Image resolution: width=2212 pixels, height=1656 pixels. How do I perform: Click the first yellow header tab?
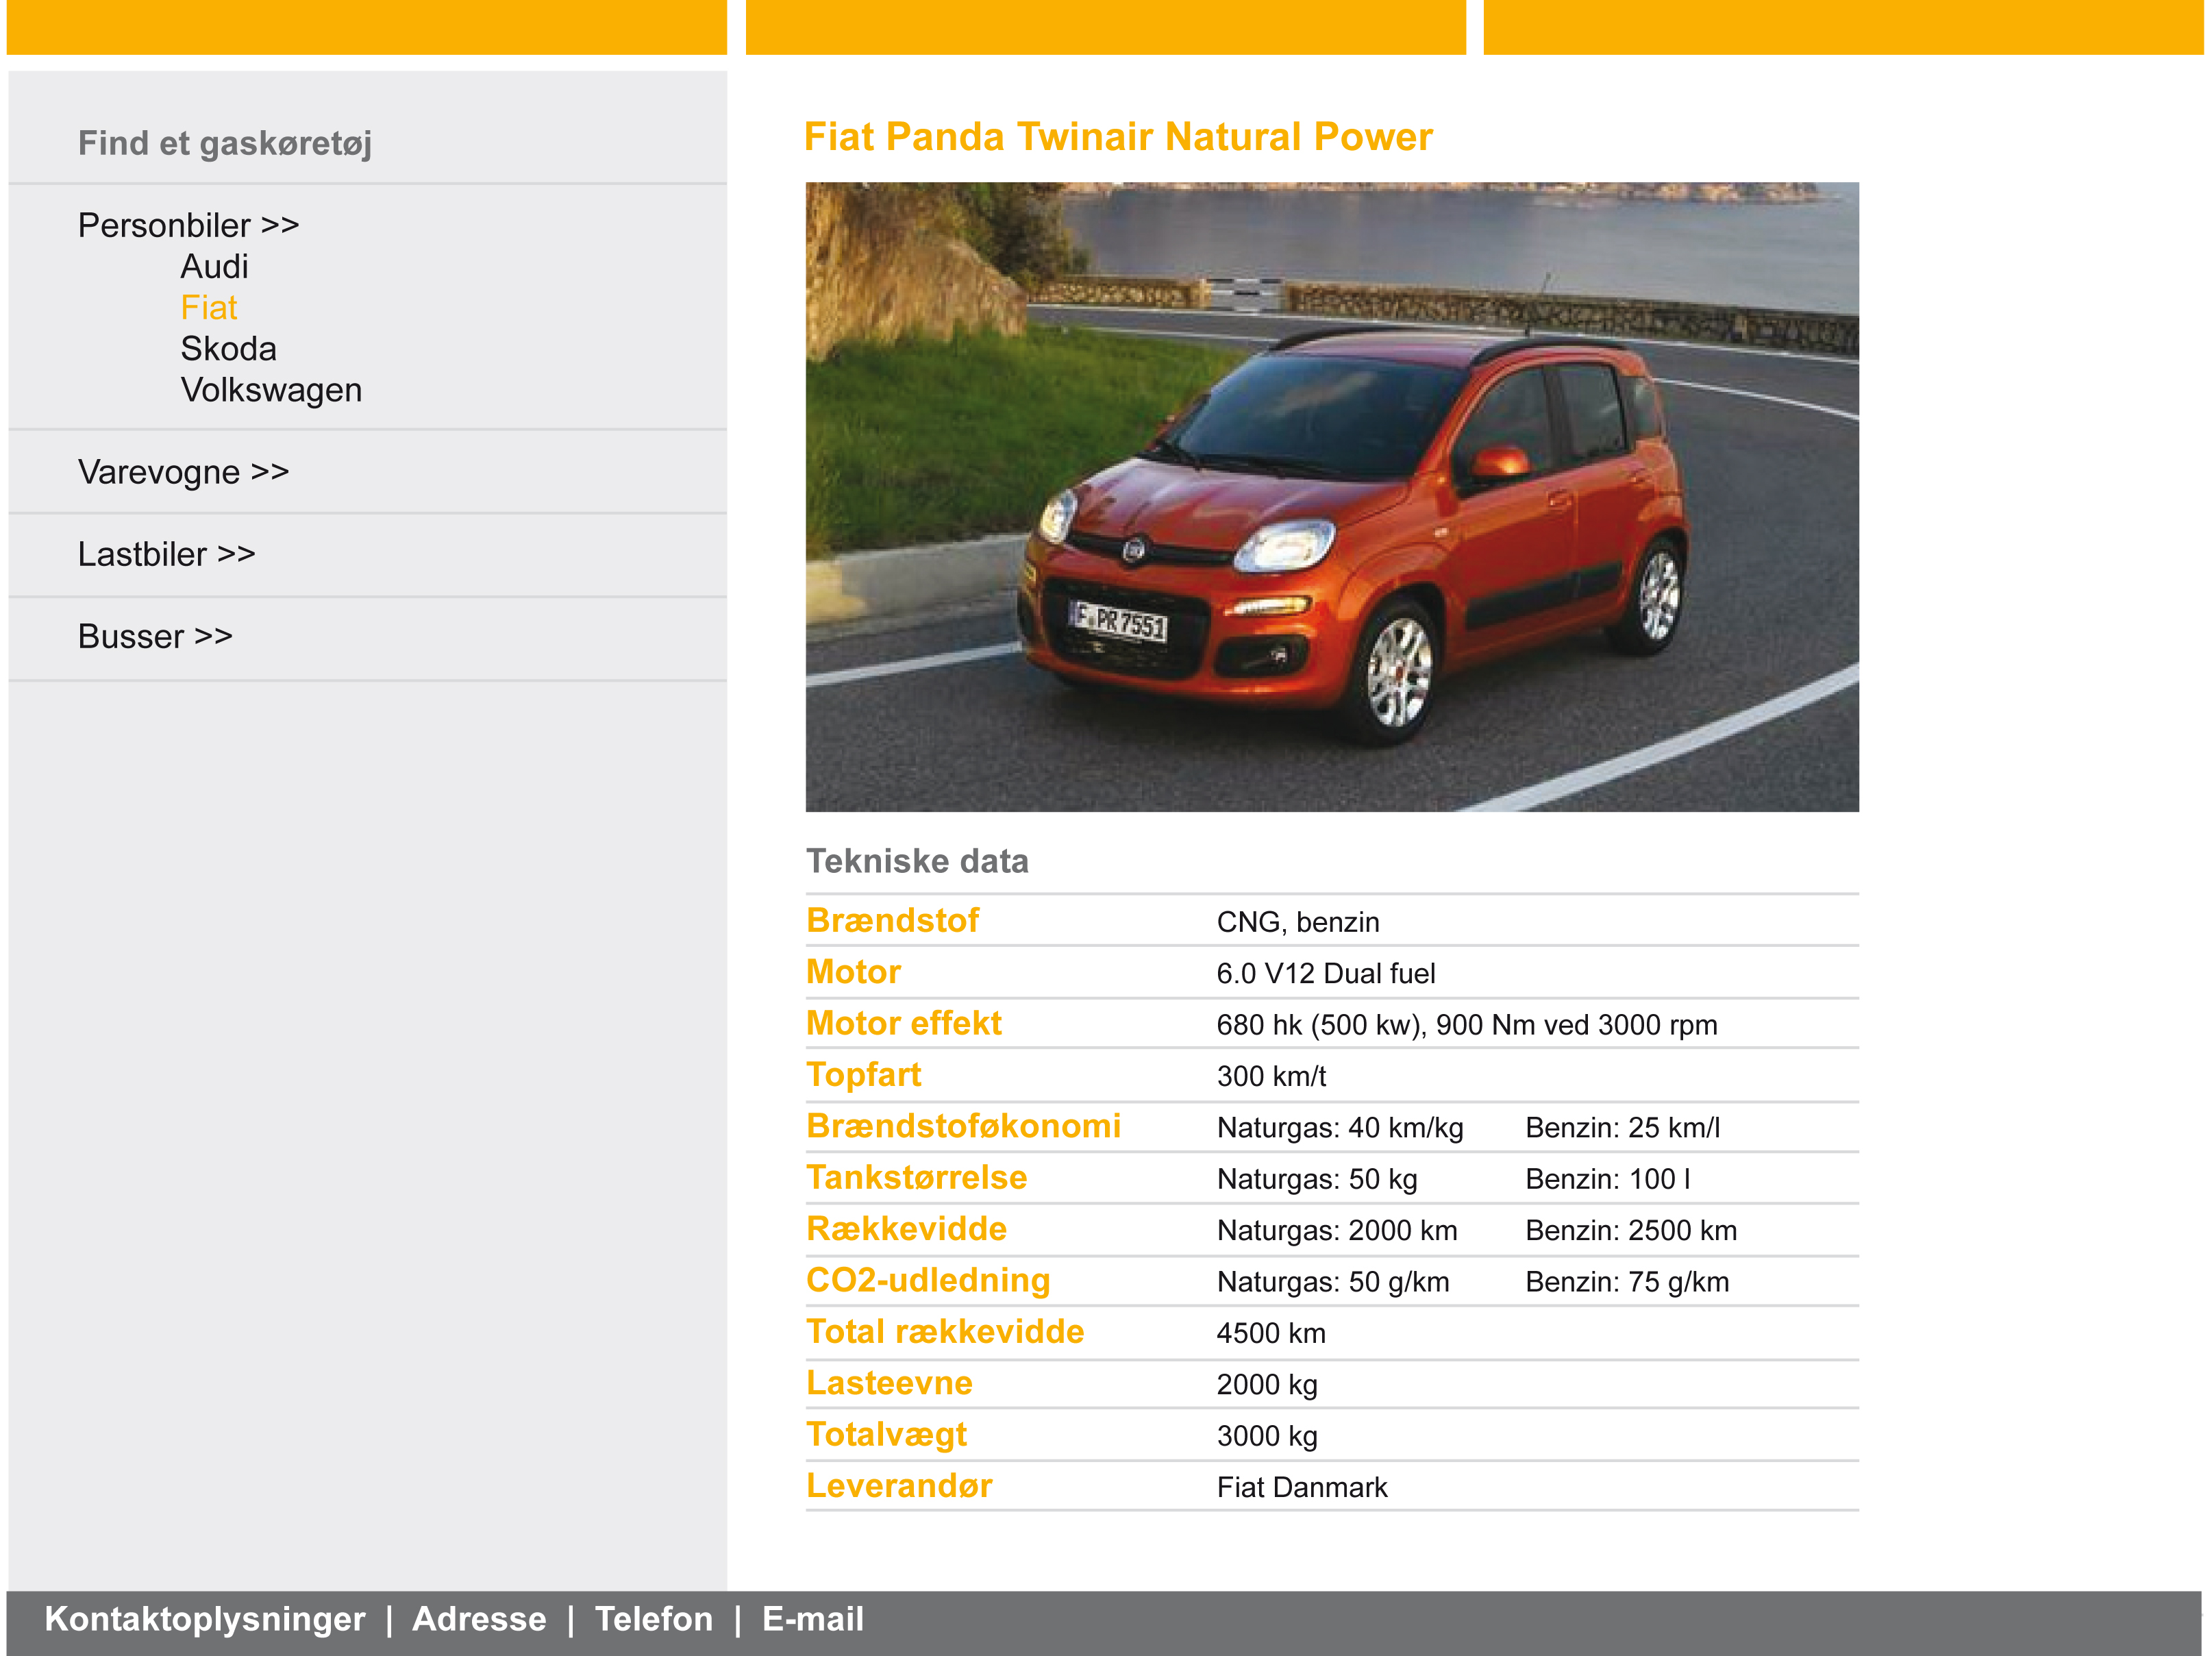[x=366, y=27]
